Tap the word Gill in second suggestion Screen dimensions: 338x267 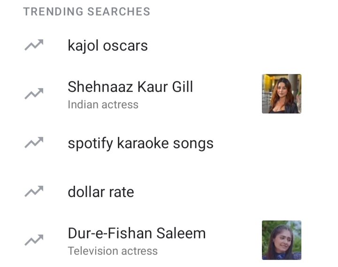pyautogui.click(x=182, y=87)
